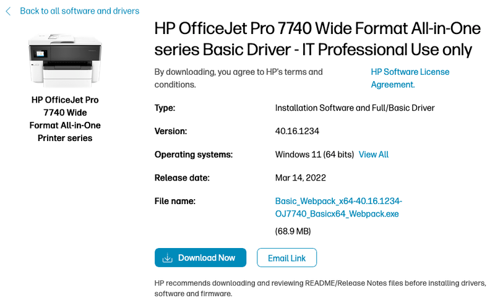495x308 pixels.
Task: Click the File name field label
Action: point(175,201)
